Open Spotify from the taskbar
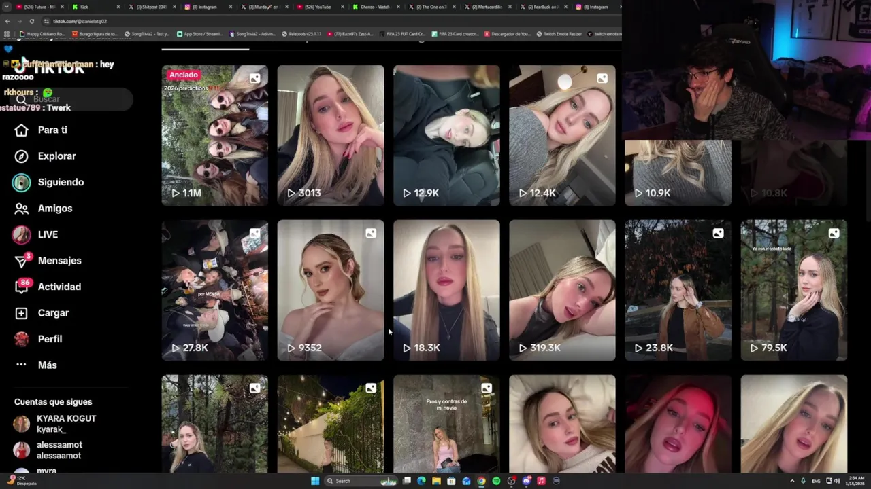Viewport: 871px width, 489px height. pyautogui.click(x=496, y=481)
